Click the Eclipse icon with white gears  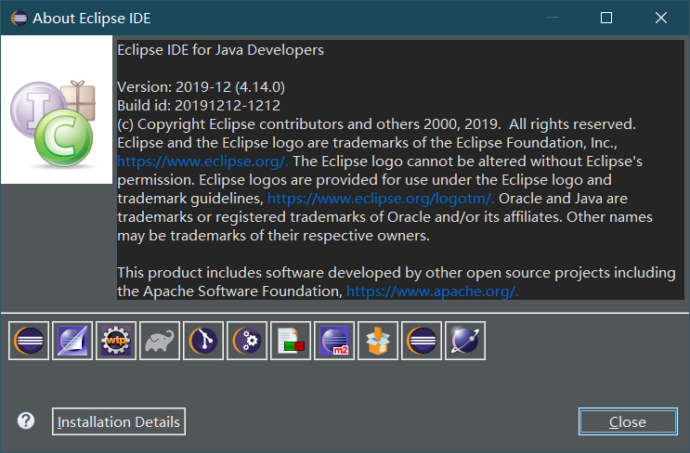(247, 341)
